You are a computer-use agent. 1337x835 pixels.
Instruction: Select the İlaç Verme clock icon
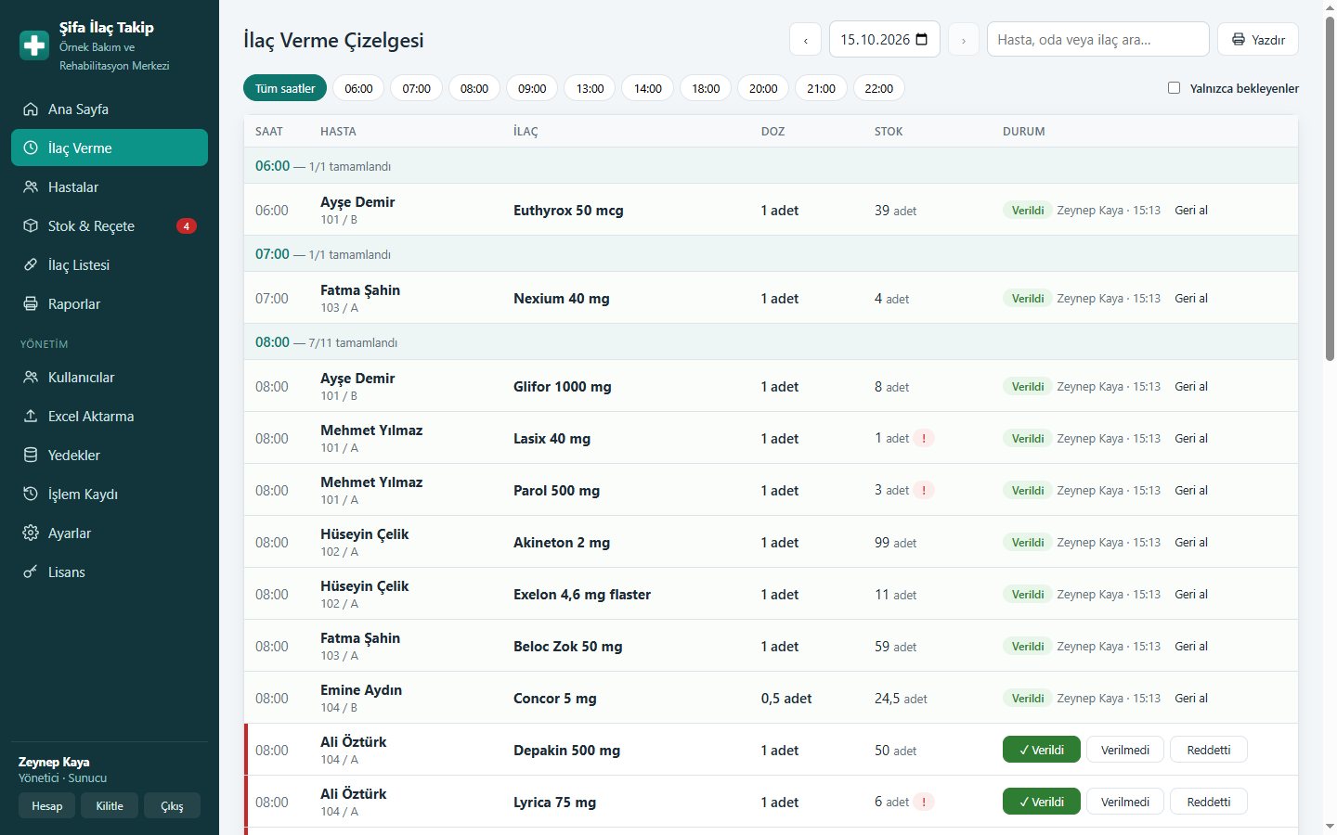31,148
